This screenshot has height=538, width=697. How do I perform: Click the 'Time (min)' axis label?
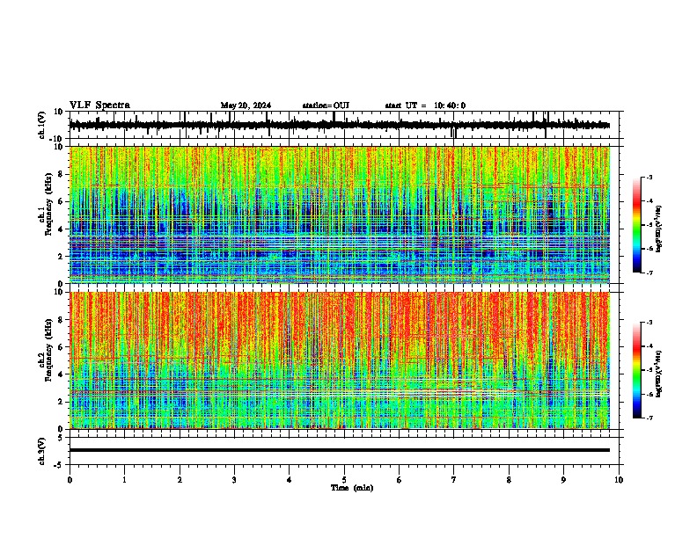[x=352, y=488]
